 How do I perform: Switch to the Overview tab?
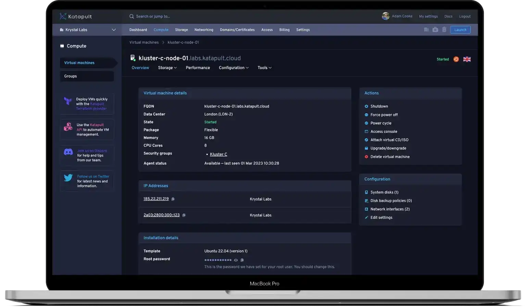point(140,68)
